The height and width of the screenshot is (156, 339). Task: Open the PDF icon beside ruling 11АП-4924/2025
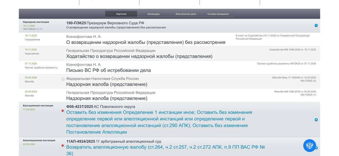point(63,146)
